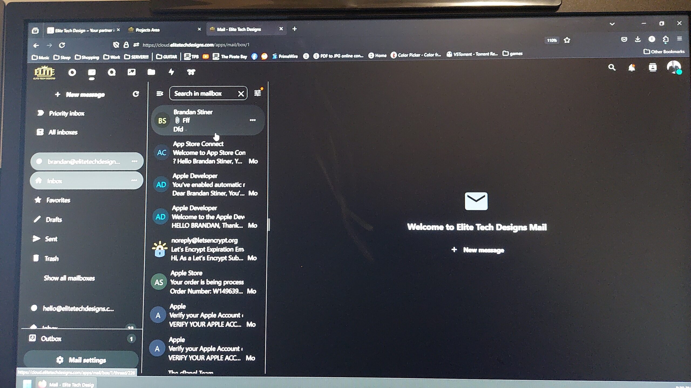
Task: Open the Talk chat app icon
Action: [x=111, y=72]
